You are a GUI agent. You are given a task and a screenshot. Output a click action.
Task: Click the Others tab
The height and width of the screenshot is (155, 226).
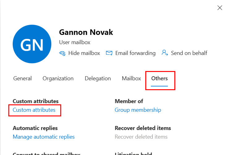point(160,78)
